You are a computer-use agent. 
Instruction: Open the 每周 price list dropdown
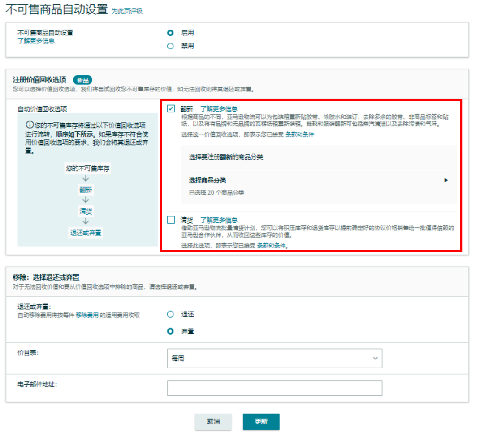[275, 359]
